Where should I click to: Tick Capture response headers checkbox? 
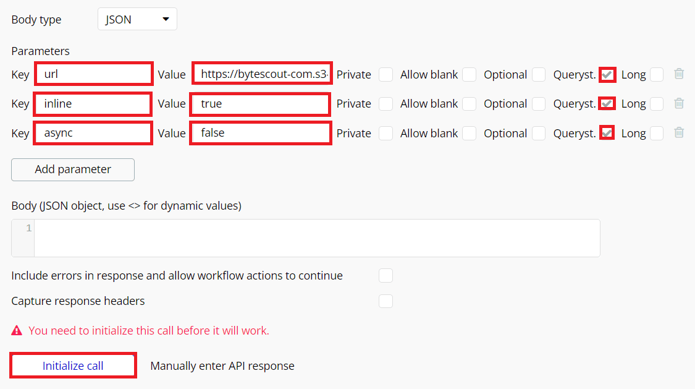pos(385,301)
